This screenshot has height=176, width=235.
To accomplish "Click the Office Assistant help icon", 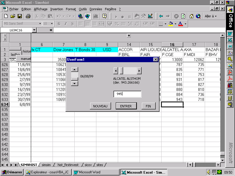I will tap(105, 16).
